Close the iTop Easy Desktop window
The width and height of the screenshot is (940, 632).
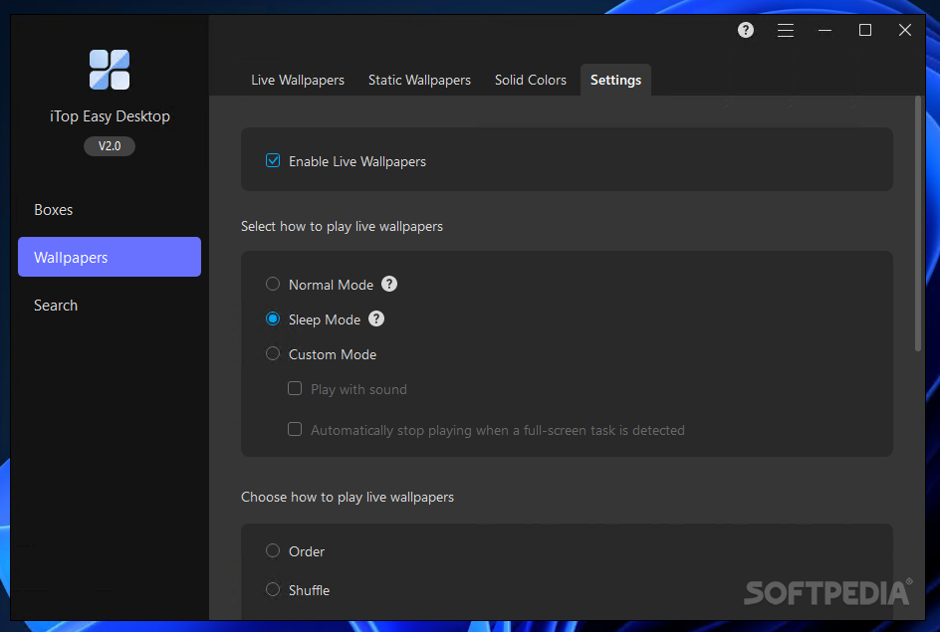click(x=904, y=30)
